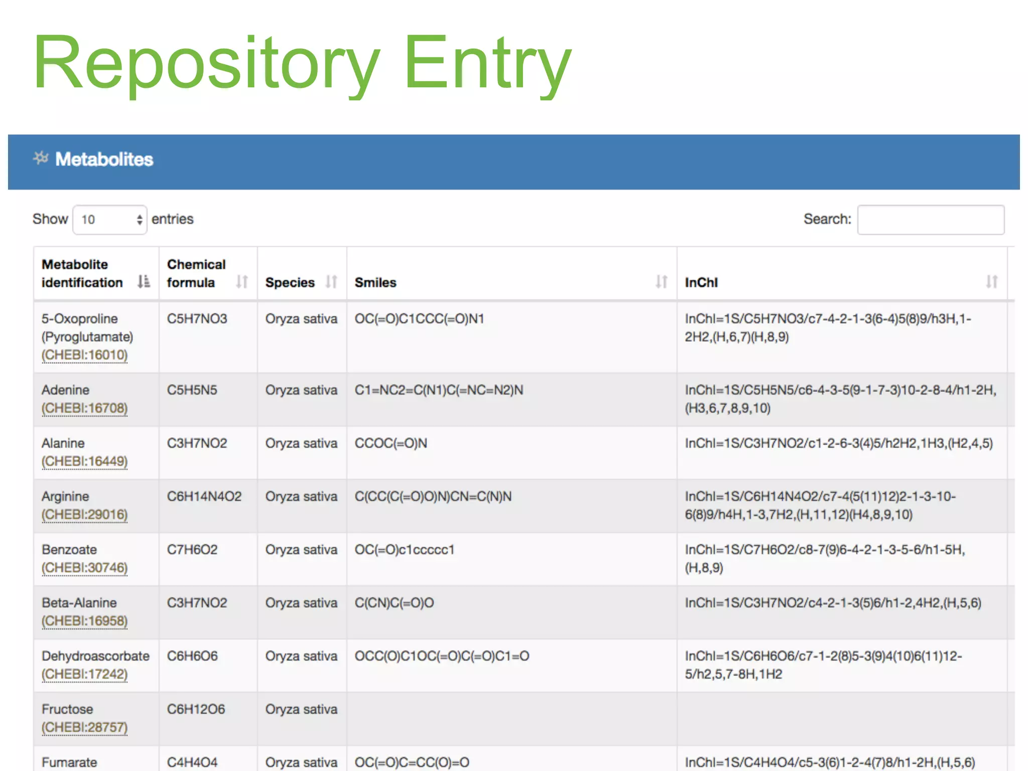The image size is (1028, 771).
Task: Sort by Smiles column icon
Action: pyautogui.click(x=661, y=282)
